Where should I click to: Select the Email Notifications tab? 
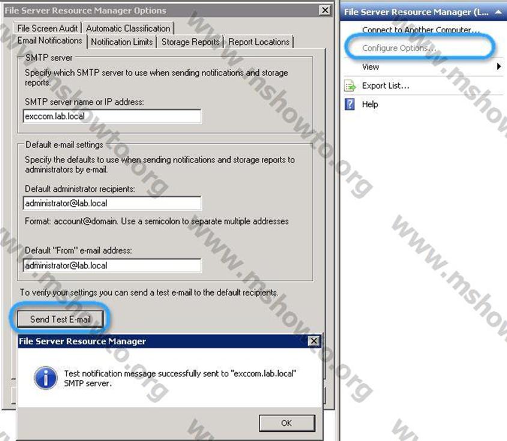(x=50, y=41)
